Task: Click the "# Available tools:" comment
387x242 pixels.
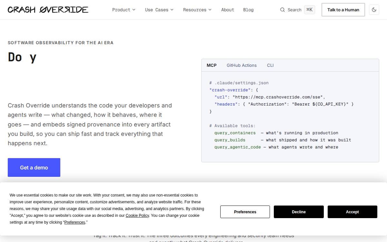Action: [x=233, y=126]
